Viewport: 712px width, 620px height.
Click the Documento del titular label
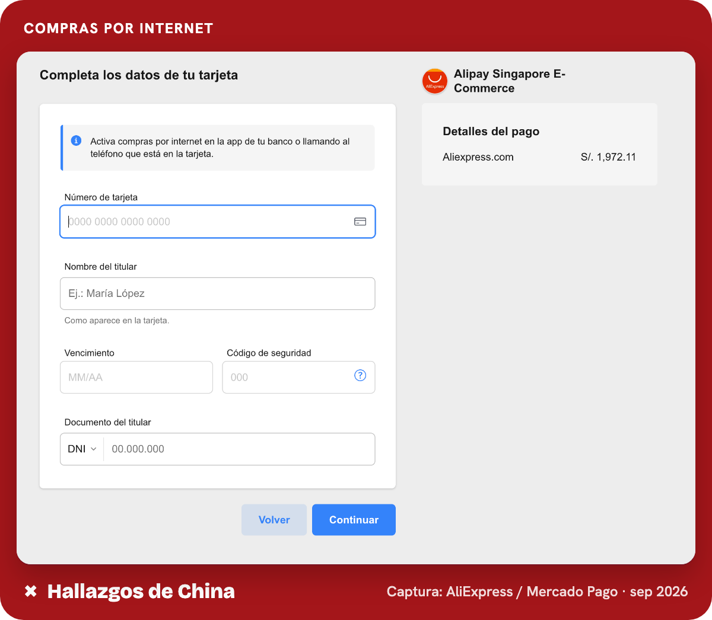pos(107,422)
